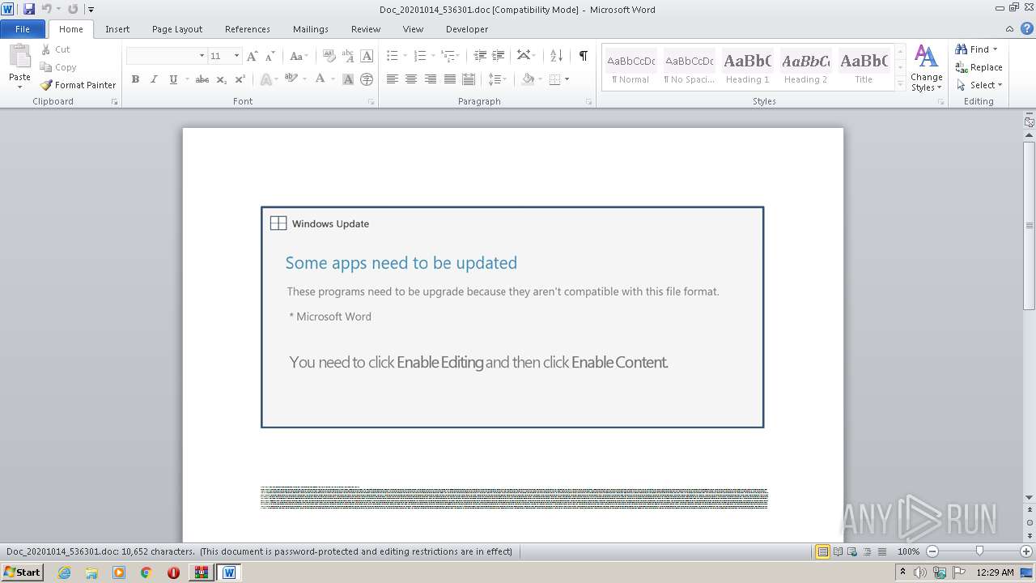
Task: Apply the No Spacing style
Action: point(689,67)
